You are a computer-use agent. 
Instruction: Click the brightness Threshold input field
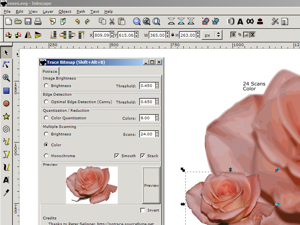coord(147,85)
